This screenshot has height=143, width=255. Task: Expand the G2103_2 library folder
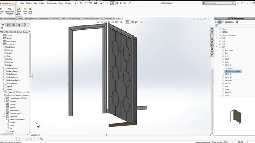click(x=220, y=74)
